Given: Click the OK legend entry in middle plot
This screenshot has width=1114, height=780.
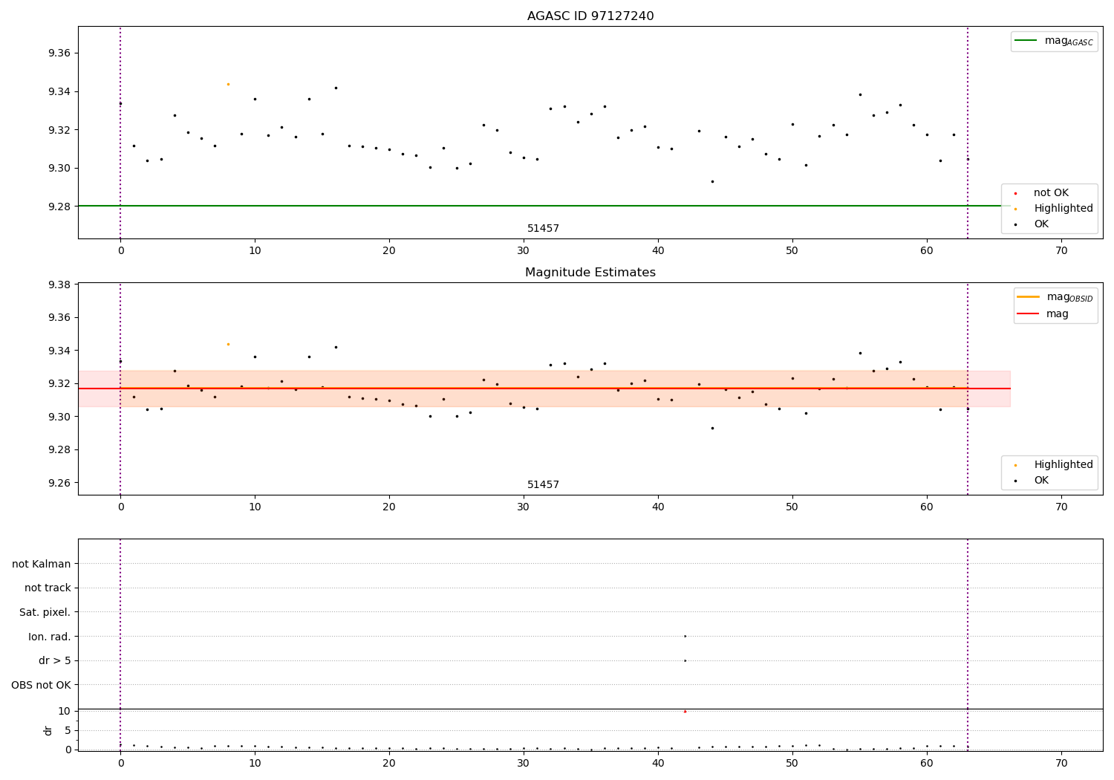Looking at the screenshot, I should click(x=1032, y=481).
